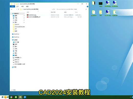Open the 共享 ribbon tab
Image resolution: width=133 pixels, height=99 pixels.
pos(22,6)
